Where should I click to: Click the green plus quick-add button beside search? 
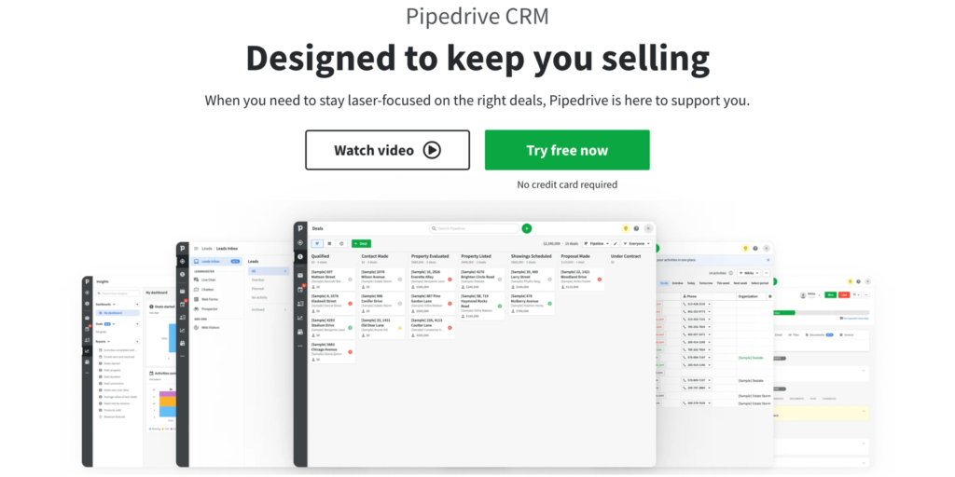[527, 228]
